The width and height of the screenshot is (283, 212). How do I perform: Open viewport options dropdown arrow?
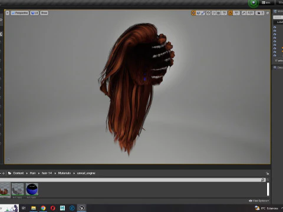coord(8,13)
